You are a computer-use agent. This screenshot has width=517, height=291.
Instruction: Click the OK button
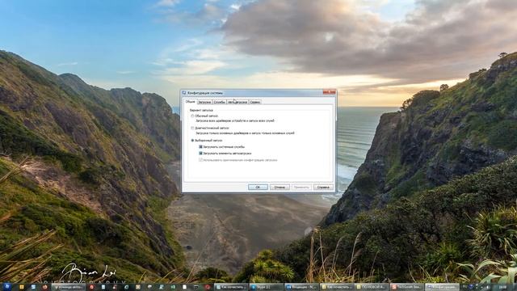(x=258, y=187)
